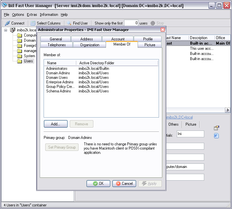The image size is (232, 209).
Task: Focus the users count input field
Action: coord(131,23)
